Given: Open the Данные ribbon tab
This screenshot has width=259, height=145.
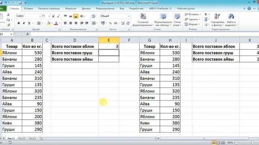Looking at the screenshot, I should (x=86, y=8).
